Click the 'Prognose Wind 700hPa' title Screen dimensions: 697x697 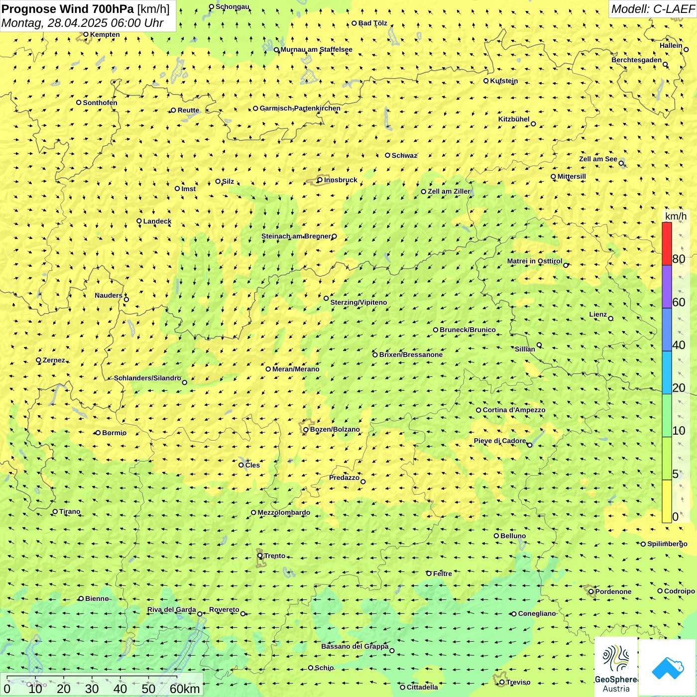[x=68, y=9]
